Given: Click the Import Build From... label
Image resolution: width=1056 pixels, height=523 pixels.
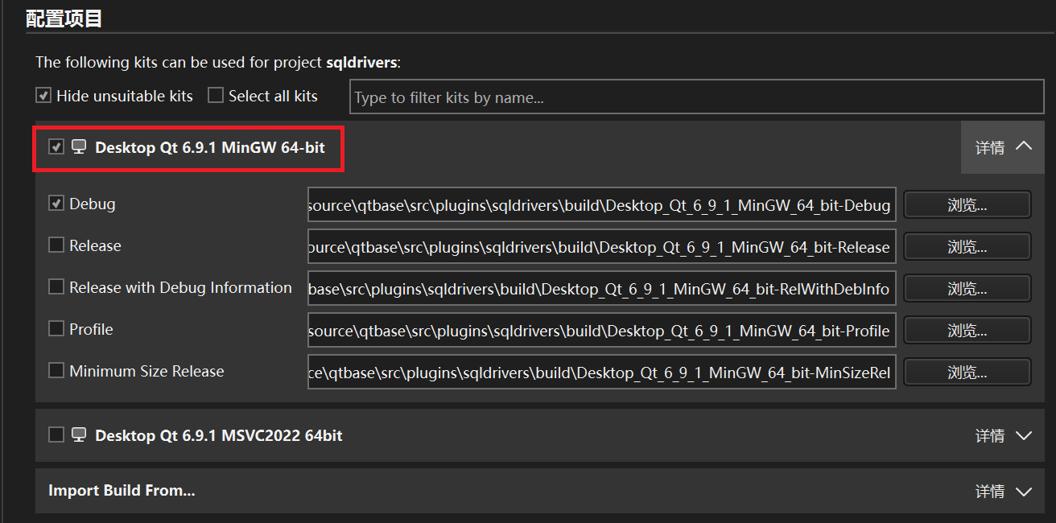Looking at the screenshot, I should (122, 490).
